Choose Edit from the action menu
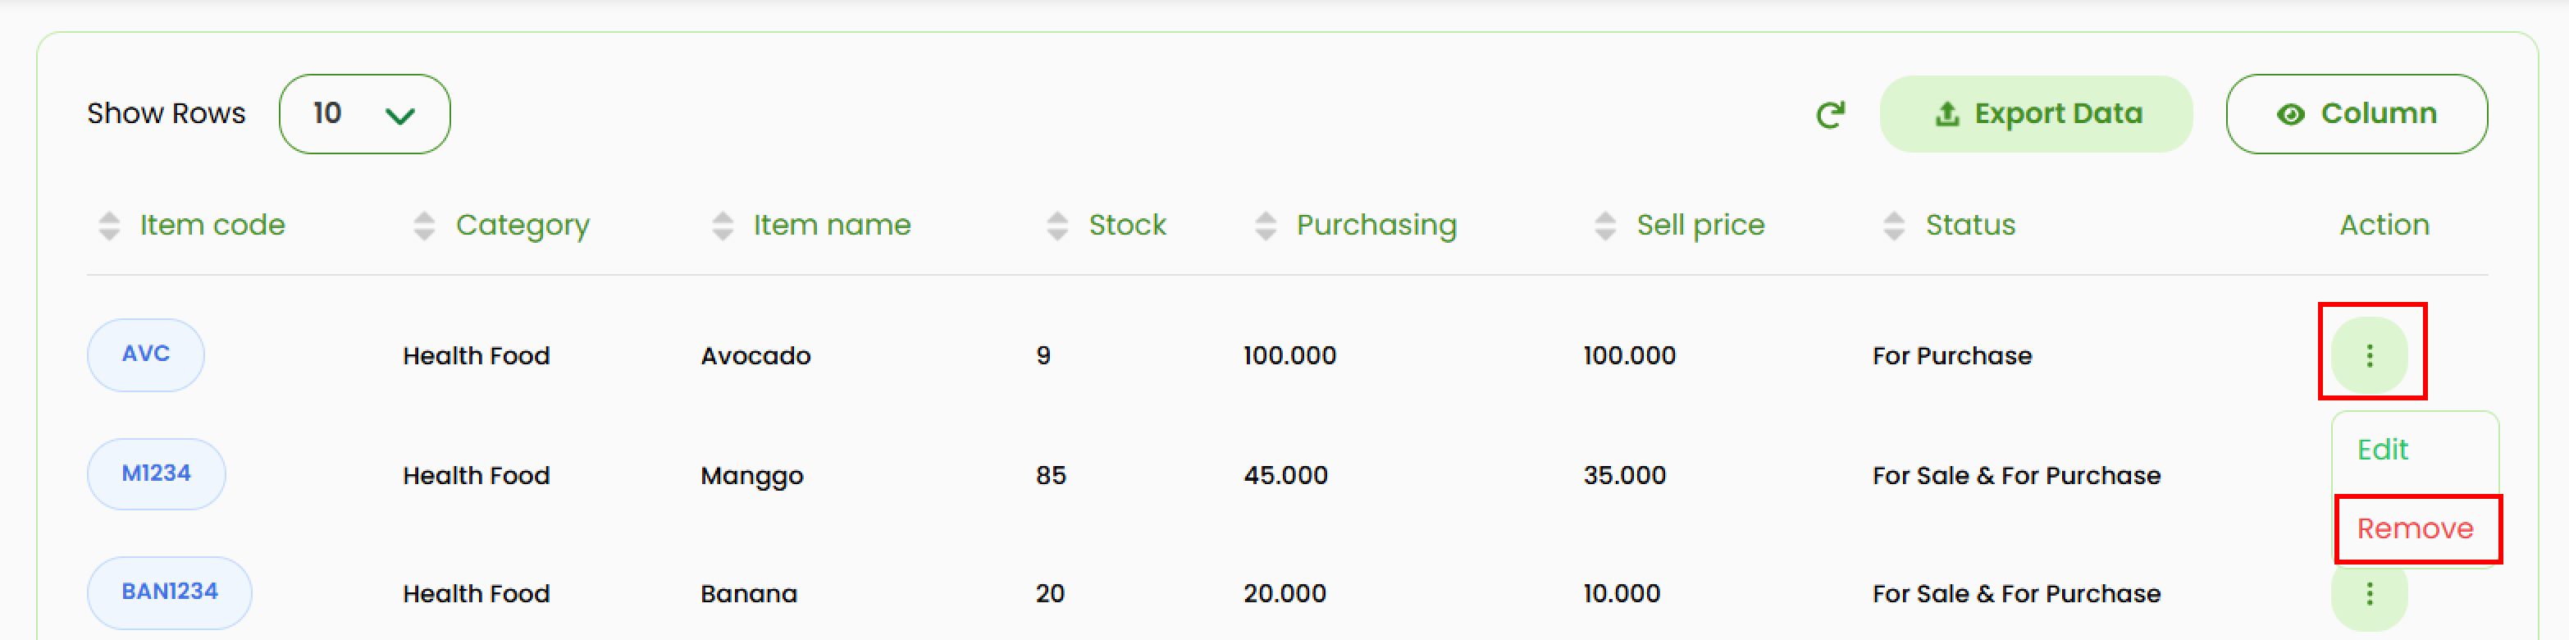 [x=2381, y=450]
